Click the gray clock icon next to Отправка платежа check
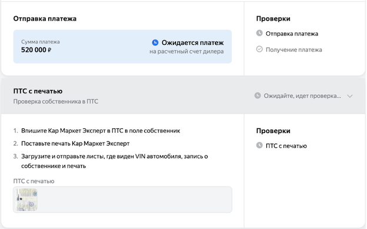Screen dimensions: 367x229 (259, 33)
